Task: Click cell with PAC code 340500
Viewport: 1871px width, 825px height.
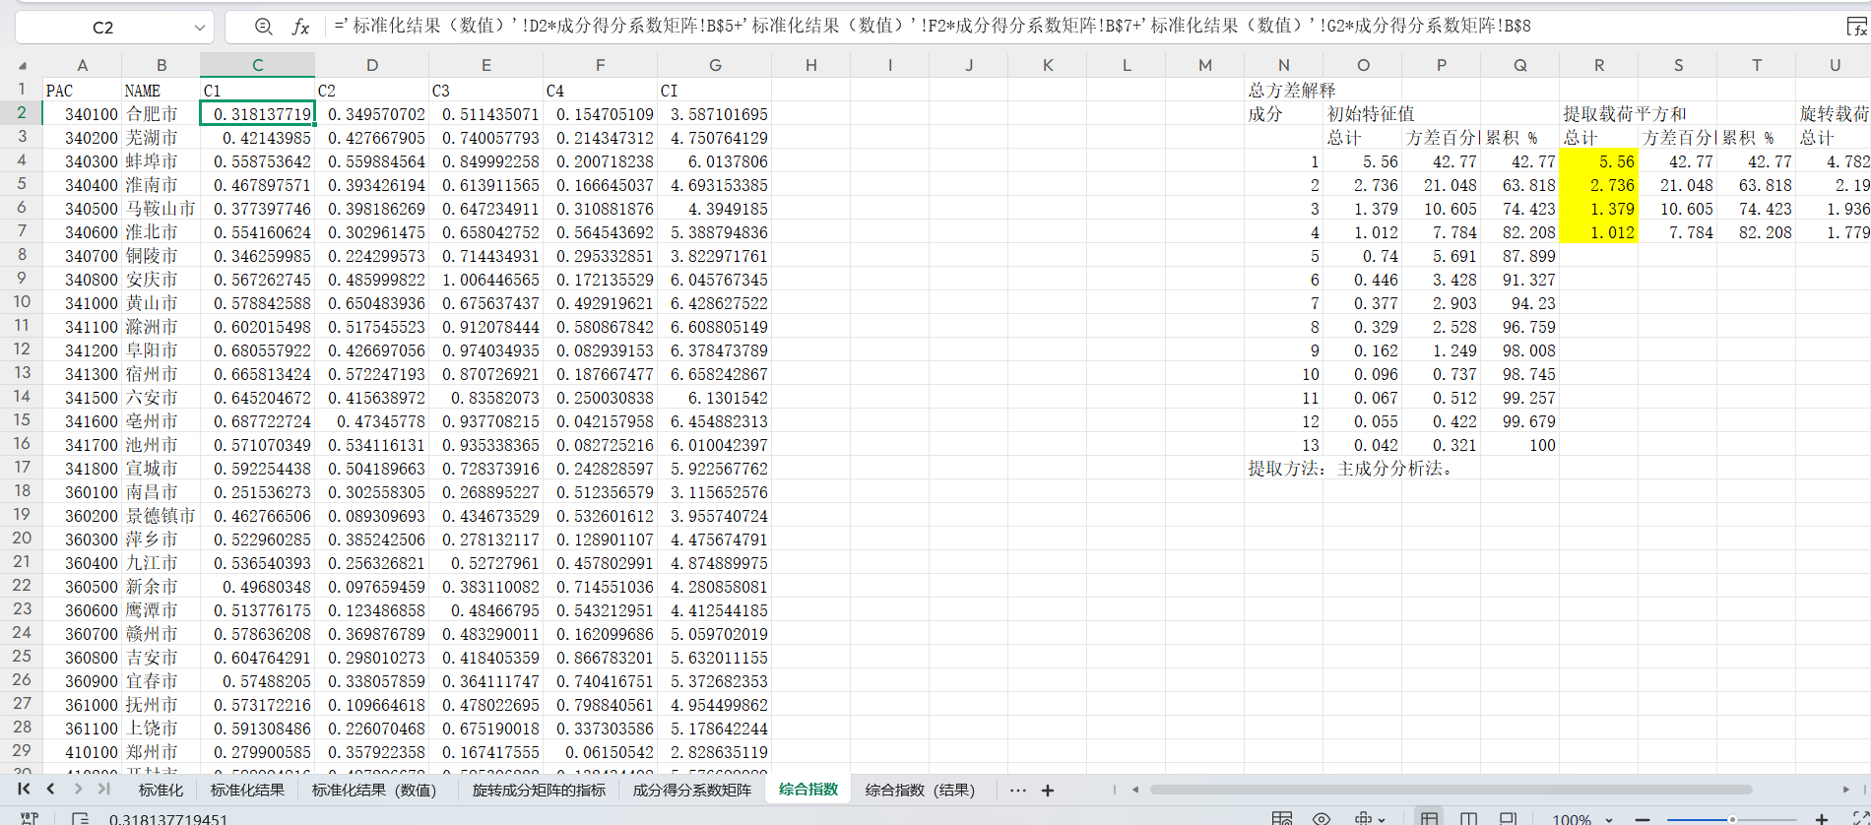Action: 82,209
